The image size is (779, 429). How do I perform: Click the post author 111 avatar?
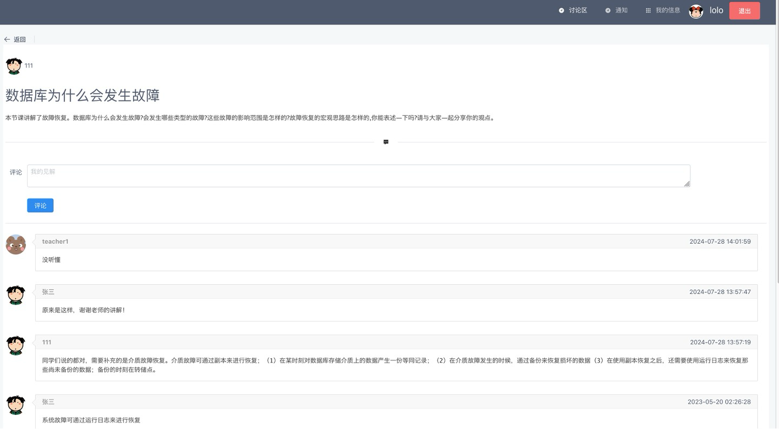click(14, 66)
